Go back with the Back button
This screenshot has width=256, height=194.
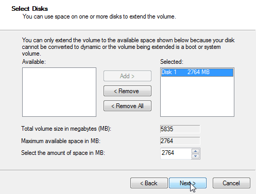tap(149, 183)
